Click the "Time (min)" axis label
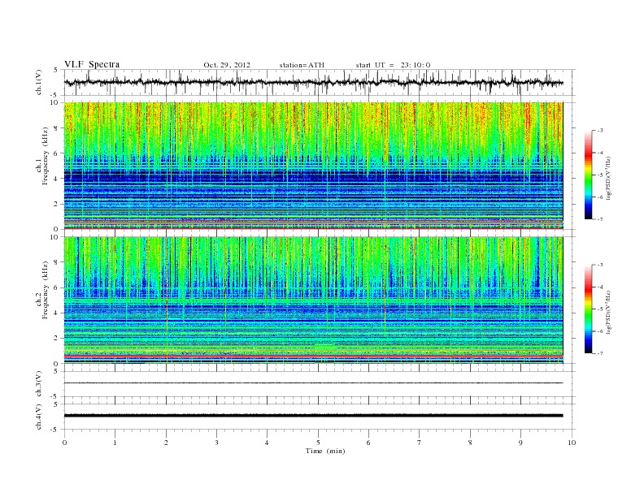 pos(325,451)
